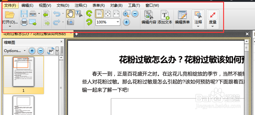Screen dimensions: 255x115
Task: Open the 文档(D) menu
Action: [63, 5]
